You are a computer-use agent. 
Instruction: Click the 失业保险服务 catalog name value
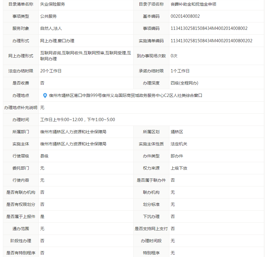53,4
